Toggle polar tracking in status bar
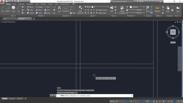The width and height of the screenshot is (183, 103). click(x=131, y=101)
